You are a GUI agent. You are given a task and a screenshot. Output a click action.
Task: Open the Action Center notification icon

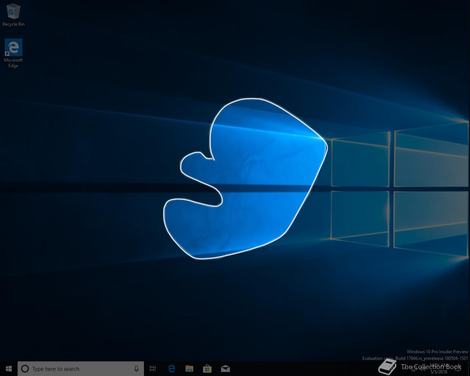pos(458,369)
